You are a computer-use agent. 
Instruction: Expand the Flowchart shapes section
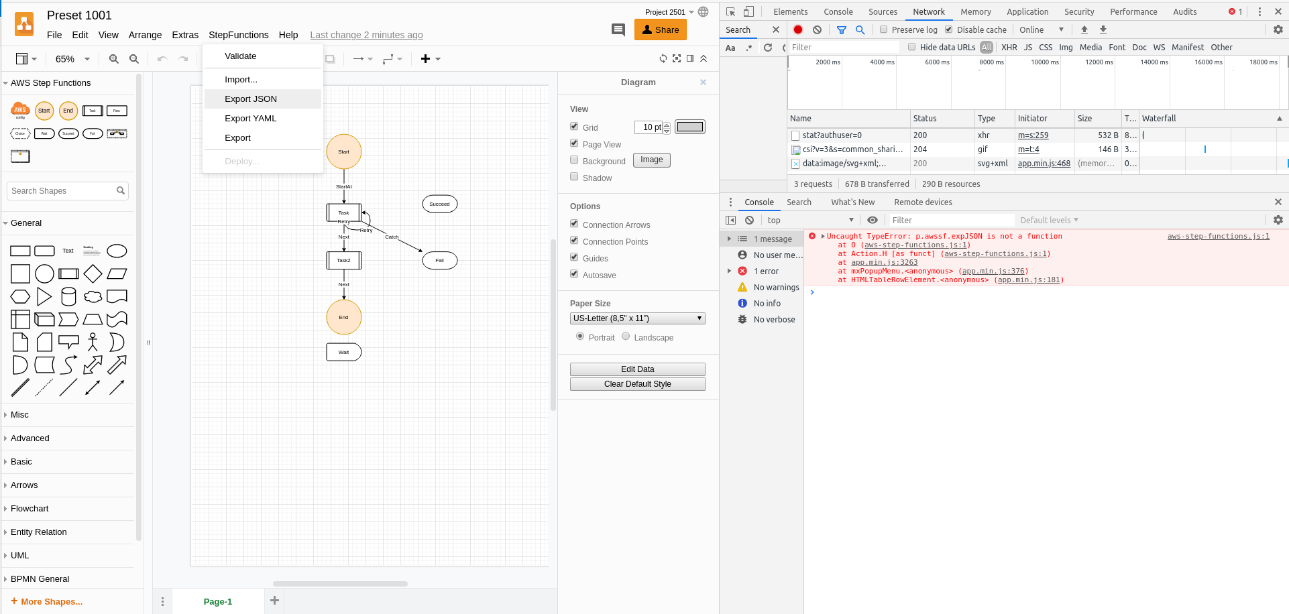pyautogui.click(x=30, y=508)
